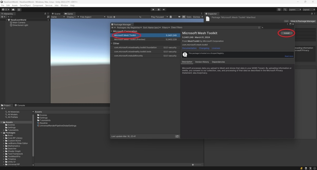The height and width of the screenshot is (170, 317).
Task: Open the Game view mode dropdown
Action: click(x=58, y=17)
